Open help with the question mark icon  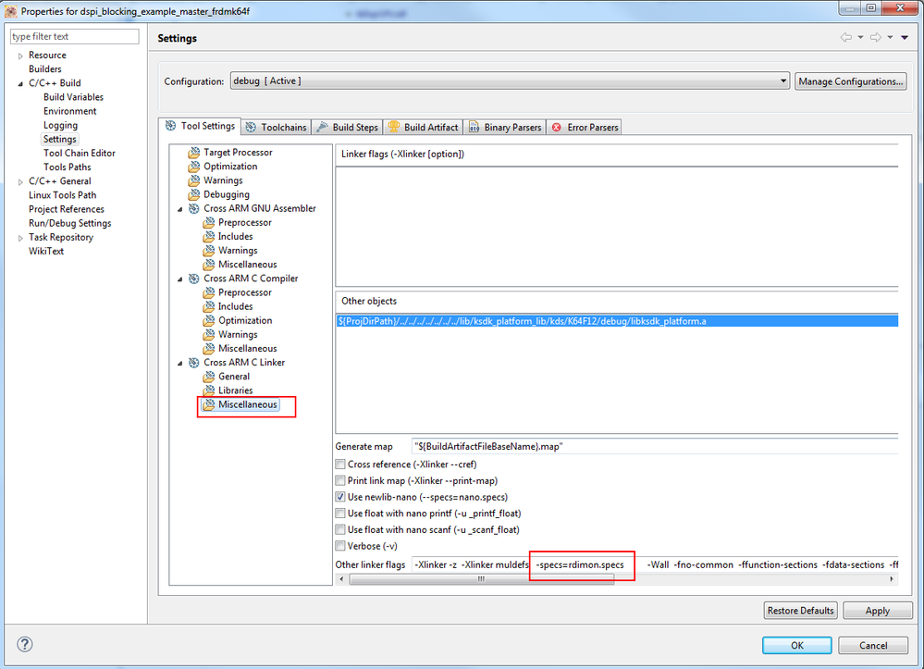(25, 644)
